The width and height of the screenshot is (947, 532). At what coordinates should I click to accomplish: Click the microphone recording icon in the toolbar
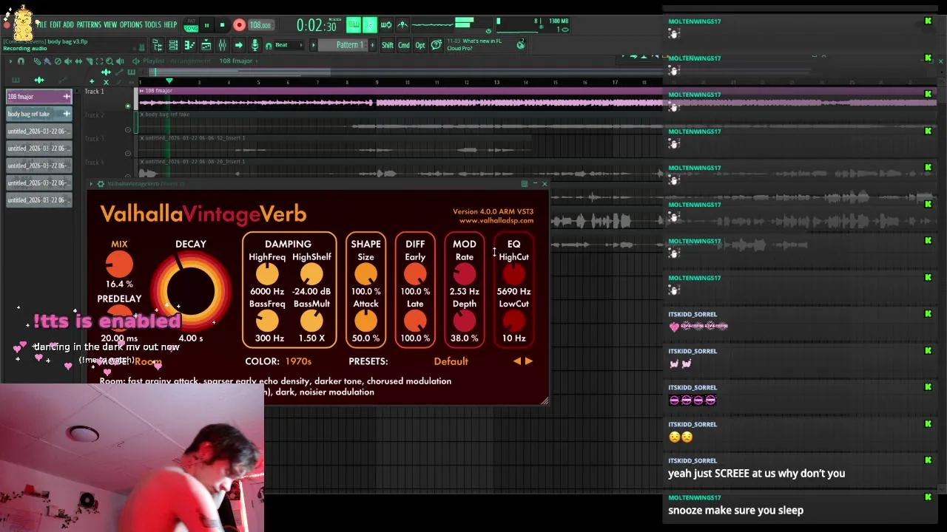(x=255, y=45)
